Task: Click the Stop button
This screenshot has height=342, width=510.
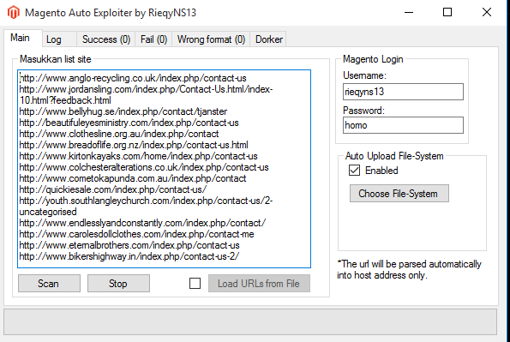Action: pyautogui.click(x=118, y=284)
